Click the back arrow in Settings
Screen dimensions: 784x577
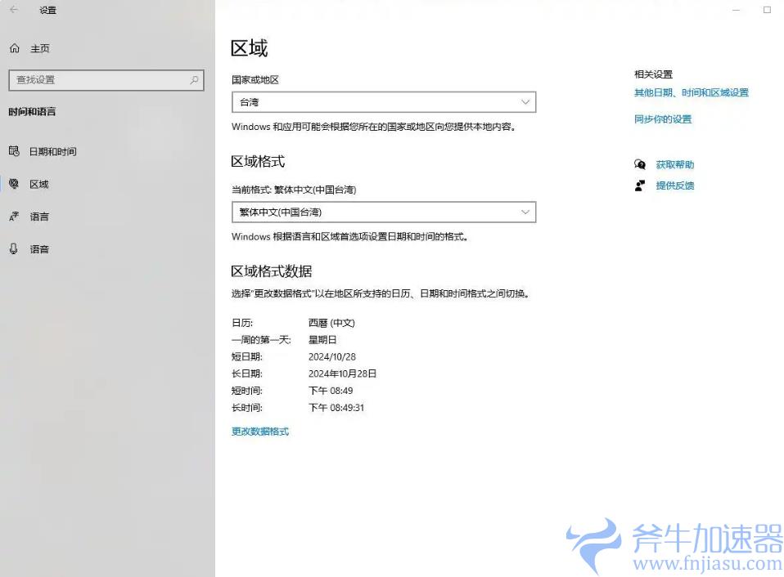click(14, 10)
